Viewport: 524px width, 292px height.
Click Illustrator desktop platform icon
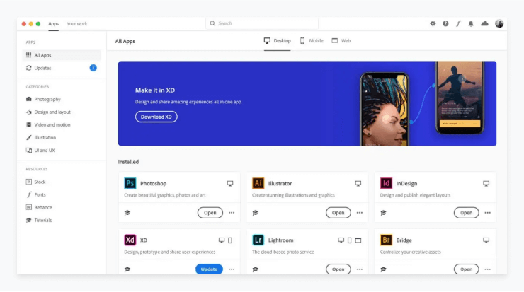[x=358, y=184]
